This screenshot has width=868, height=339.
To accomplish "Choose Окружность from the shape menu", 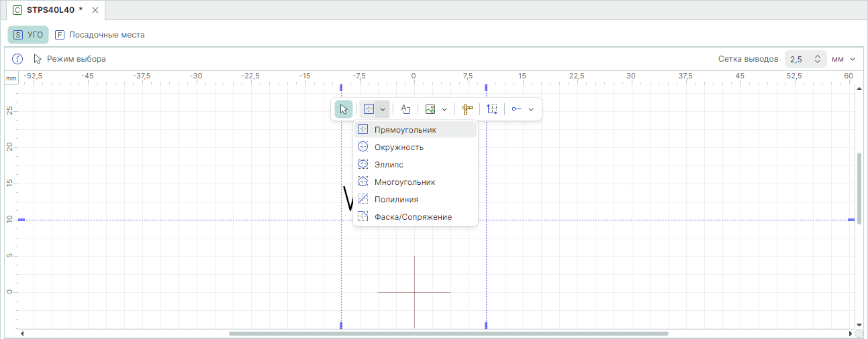I will [399, 147].
